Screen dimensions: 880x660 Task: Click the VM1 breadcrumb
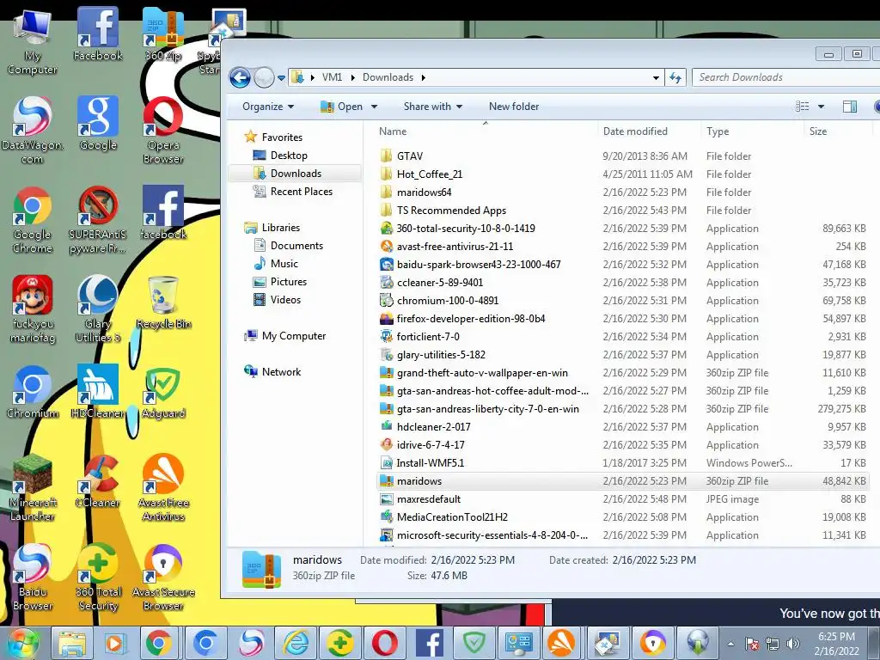click(332, 77)
